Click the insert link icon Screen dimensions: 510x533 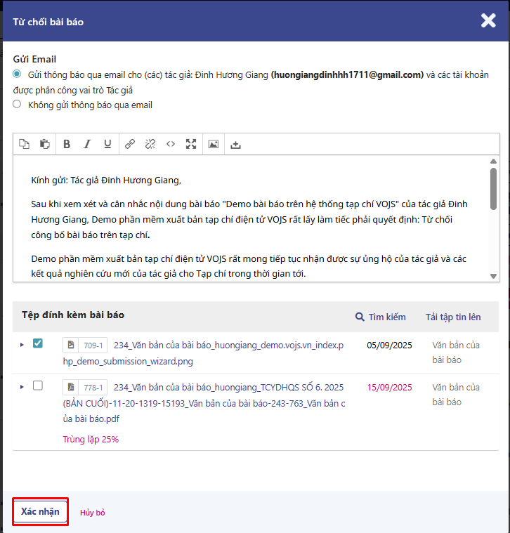click(130, 144)
